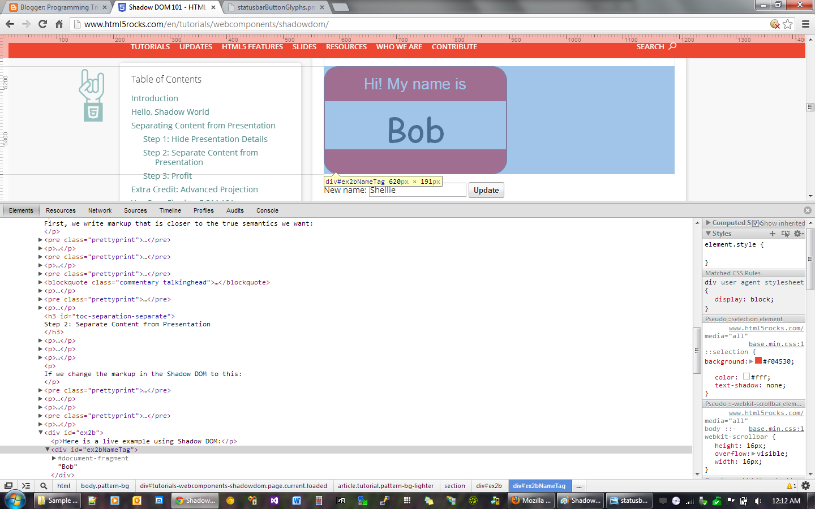Open the Styles panel settings gear
815x509 pixels.
798,234
